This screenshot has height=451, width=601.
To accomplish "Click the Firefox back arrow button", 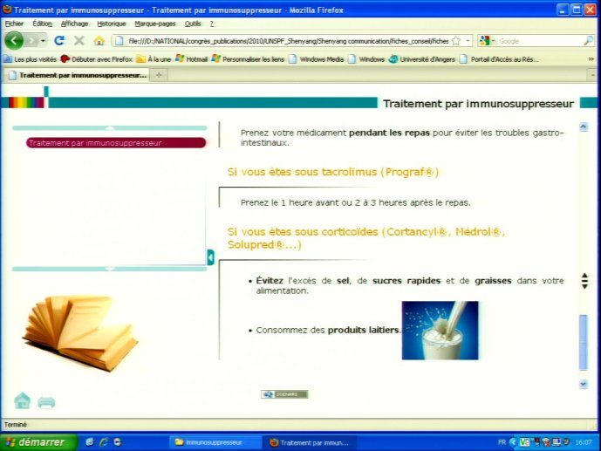I will pos(14,41).
